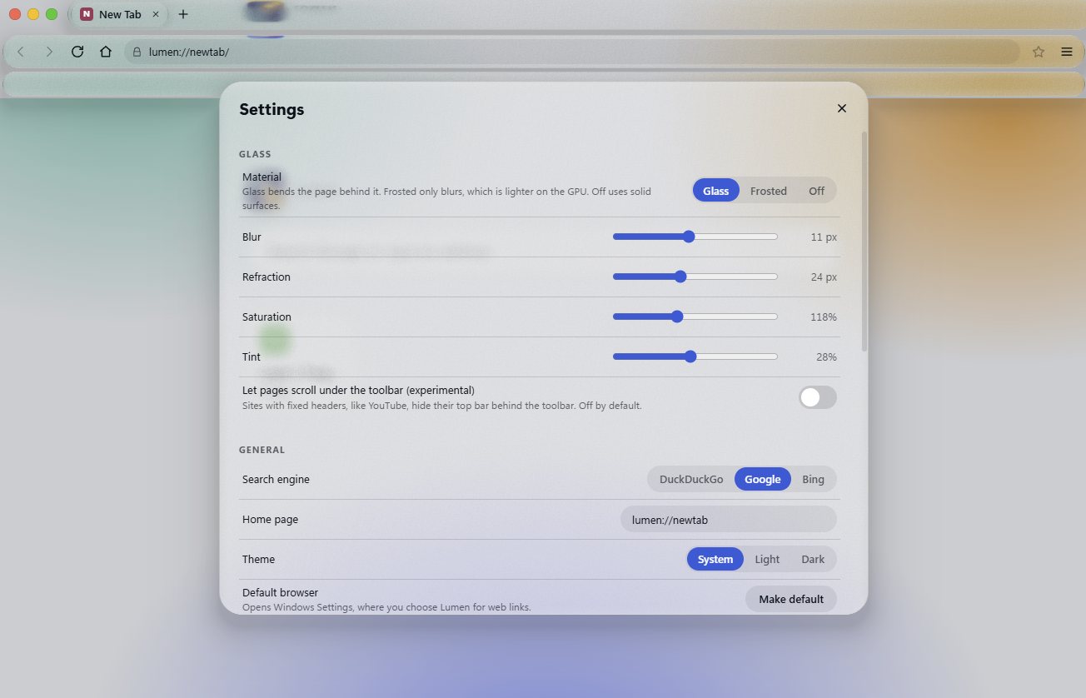This screenshot has width=1086, height=698.
Task: Select the System theme
Action: 715,559
